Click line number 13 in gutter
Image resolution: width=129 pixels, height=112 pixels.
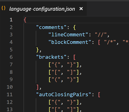coord(10,109)
